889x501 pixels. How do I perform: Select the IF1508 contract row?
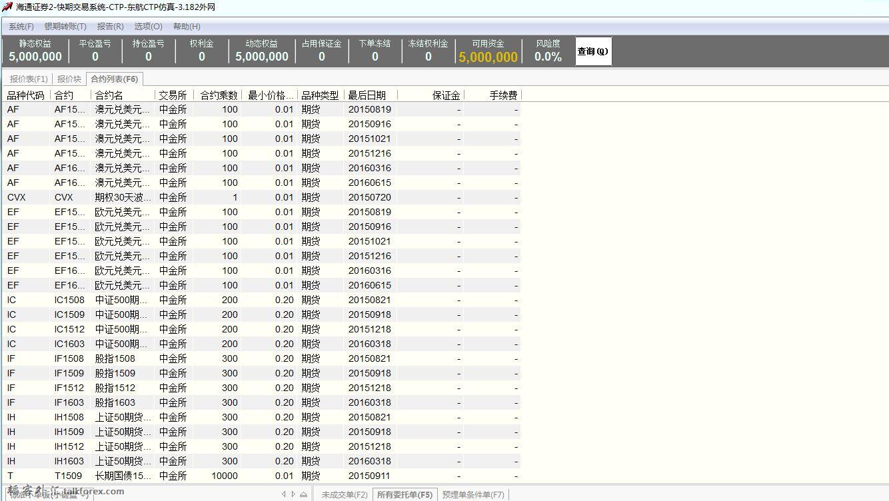click(x=261, y=358)
